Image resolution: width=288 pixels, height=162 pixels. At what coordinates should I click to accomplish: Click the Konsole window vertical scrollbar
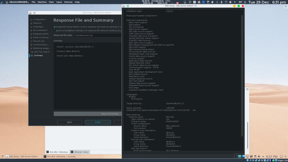coord(248,136)
